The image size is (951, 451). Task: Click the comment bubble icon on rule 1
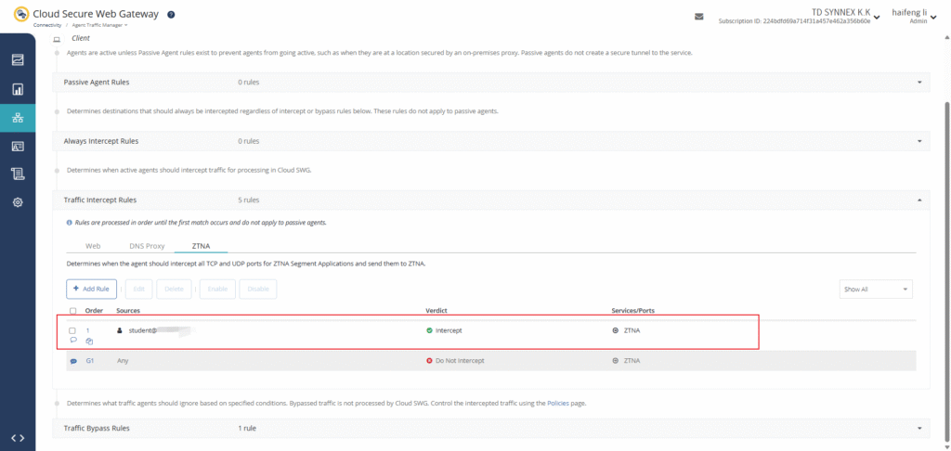pos(73,341)
